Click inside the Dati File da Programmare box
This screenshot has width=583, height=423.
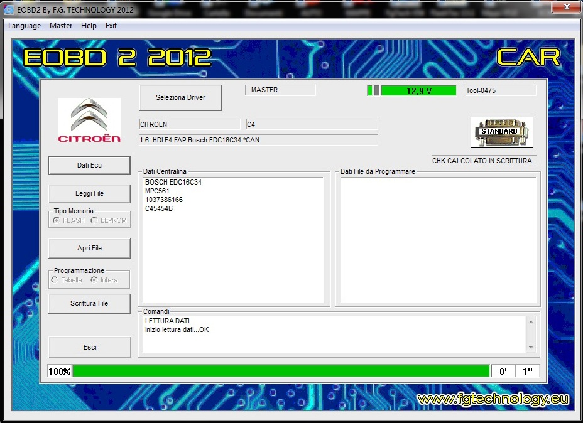439,240
